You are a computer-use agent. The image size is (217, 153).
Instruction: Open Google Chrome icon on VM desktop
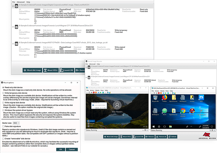[183, 112]
